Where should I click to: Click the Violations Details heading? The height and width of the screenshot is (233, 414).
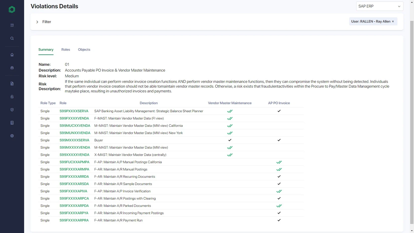point(54,6)
